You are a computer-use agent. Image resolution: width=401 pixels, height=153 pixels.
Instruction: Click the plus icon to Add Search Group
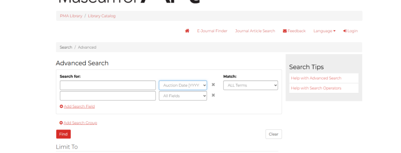pos(61,123)
